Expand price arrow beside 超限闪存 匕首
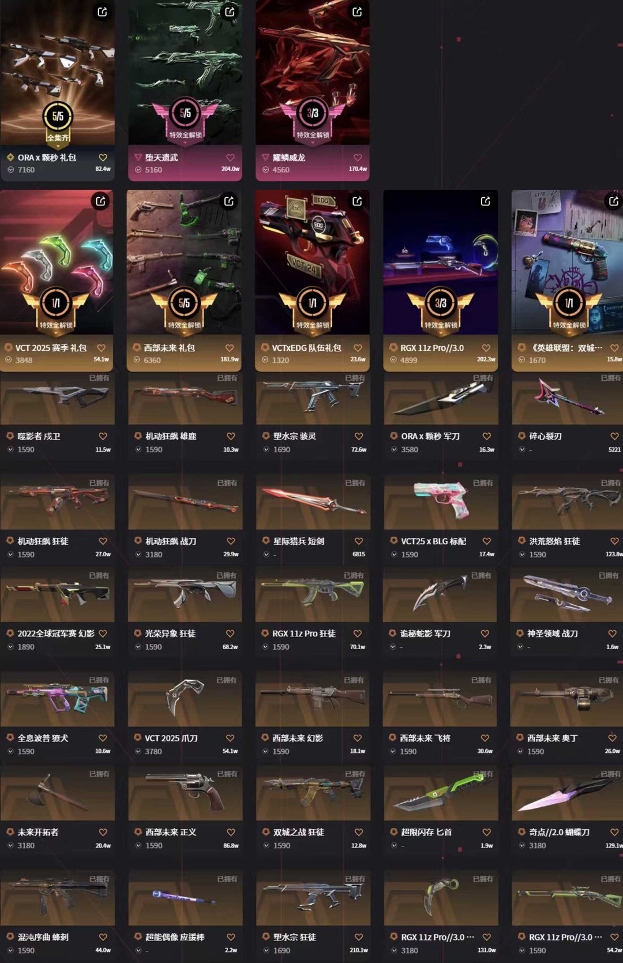623x963 pixels. tap(394, 845)
